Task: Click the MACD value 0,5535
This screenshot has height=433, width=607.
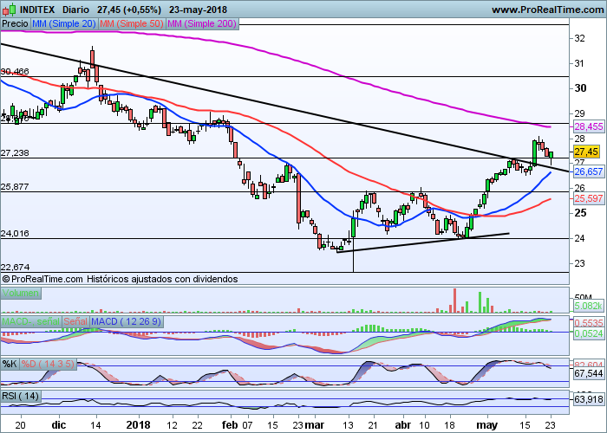Action: [x=589, y=323]
